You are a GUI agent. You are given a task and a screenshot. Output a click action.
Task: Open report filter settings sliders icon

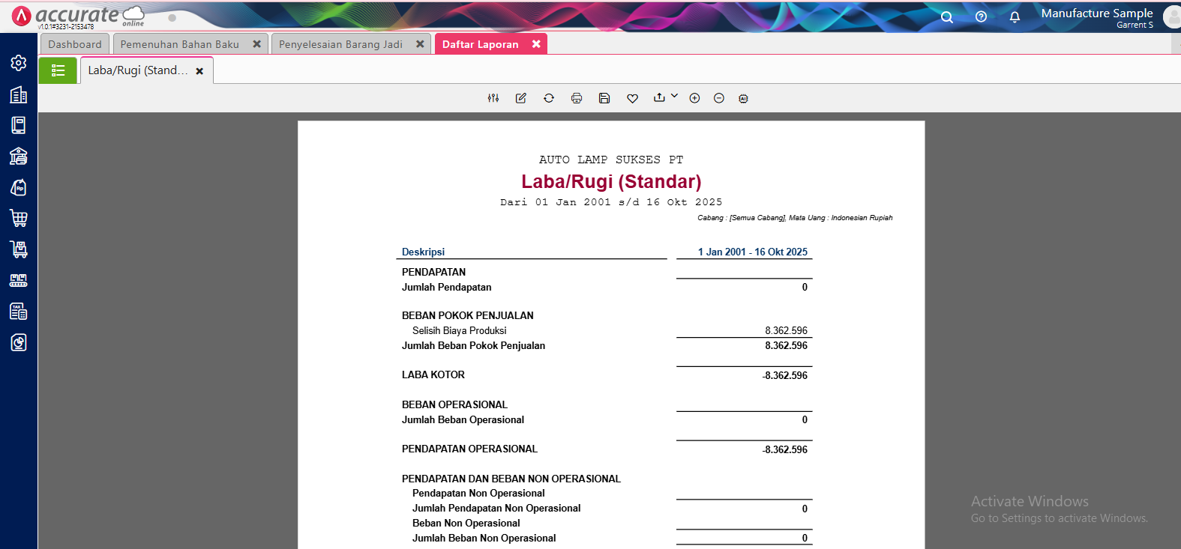click(493, 98)
